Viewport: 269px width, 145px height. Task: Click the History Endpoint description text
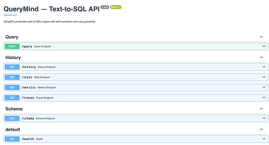click(46, 67)
